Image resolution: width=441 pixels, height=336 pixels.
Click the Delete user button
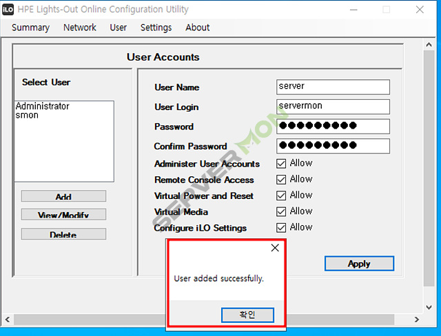pyautogui.click(x=63, y=234)
